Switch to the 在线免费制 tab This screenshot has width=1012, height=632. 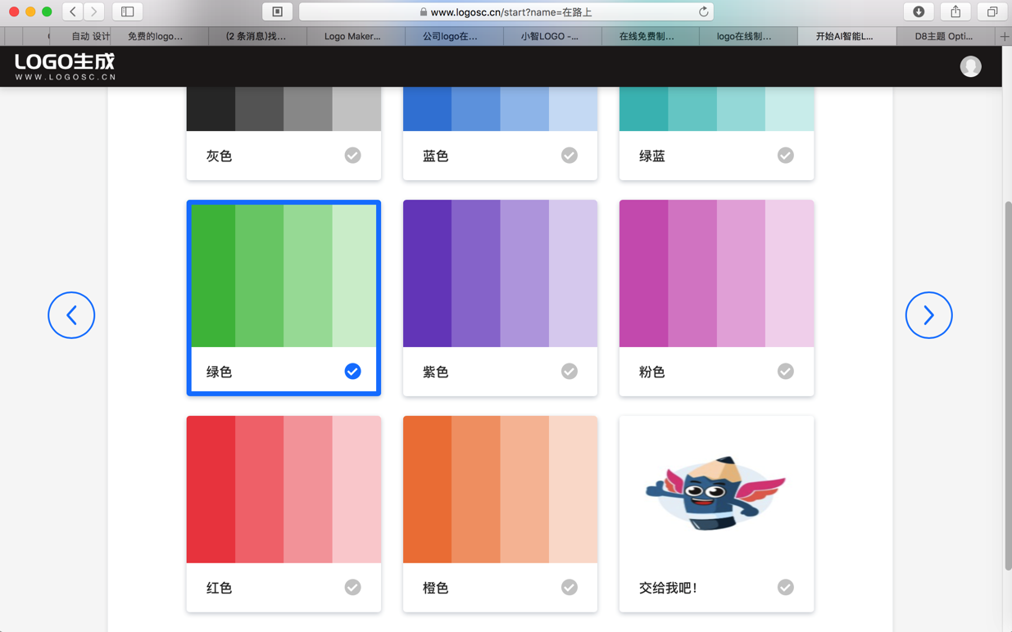click(651, 36)
